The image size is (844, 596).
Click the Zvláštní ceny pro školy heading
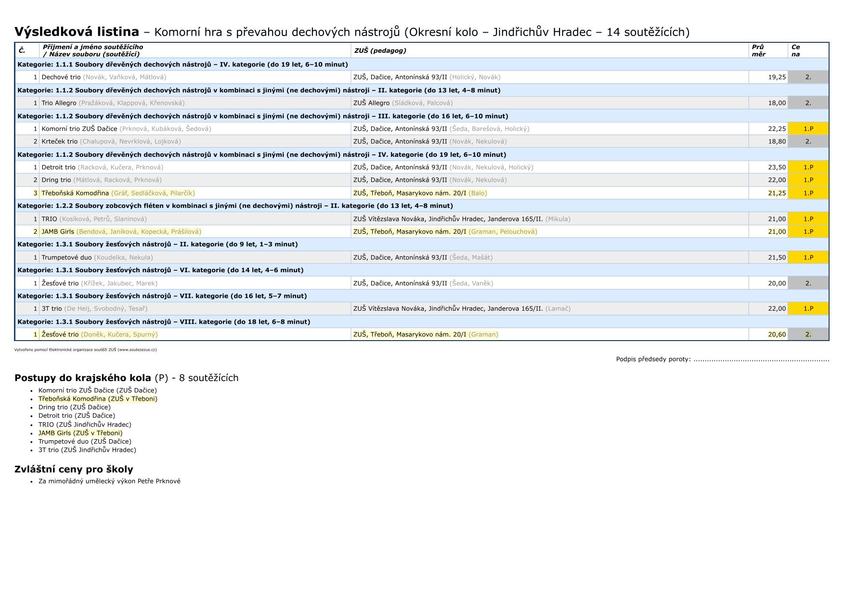pos(74,469)
